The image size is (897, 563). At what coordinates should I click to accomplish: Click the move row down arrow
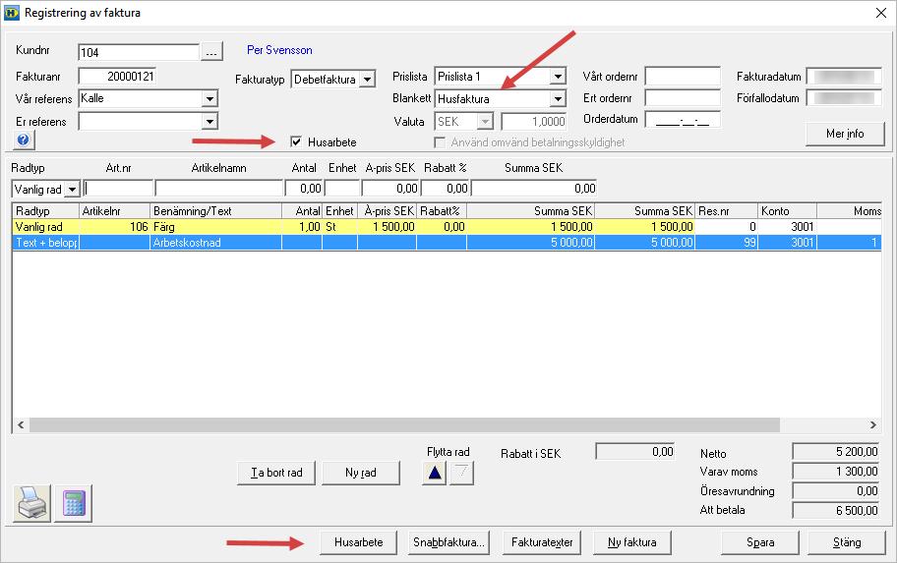[x=461, y=473]
